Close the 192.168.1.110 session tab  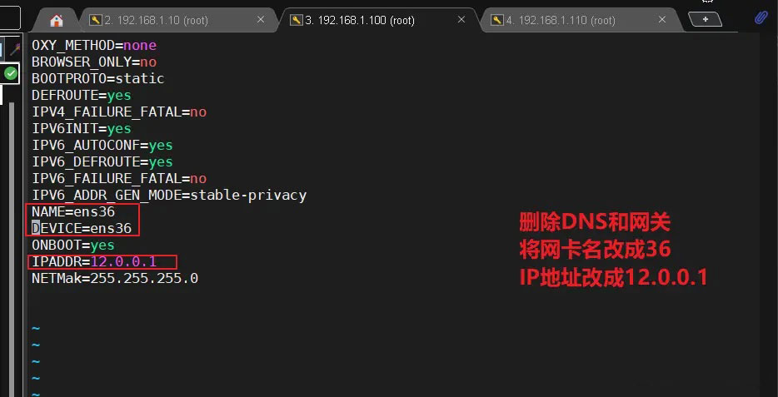pos(662,20)
